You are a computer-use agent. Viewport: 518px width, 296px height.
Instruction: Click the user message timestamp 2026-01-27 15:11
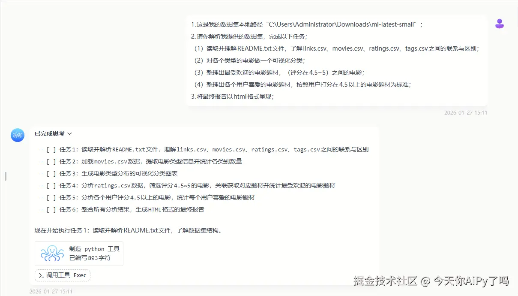[466, 113]
